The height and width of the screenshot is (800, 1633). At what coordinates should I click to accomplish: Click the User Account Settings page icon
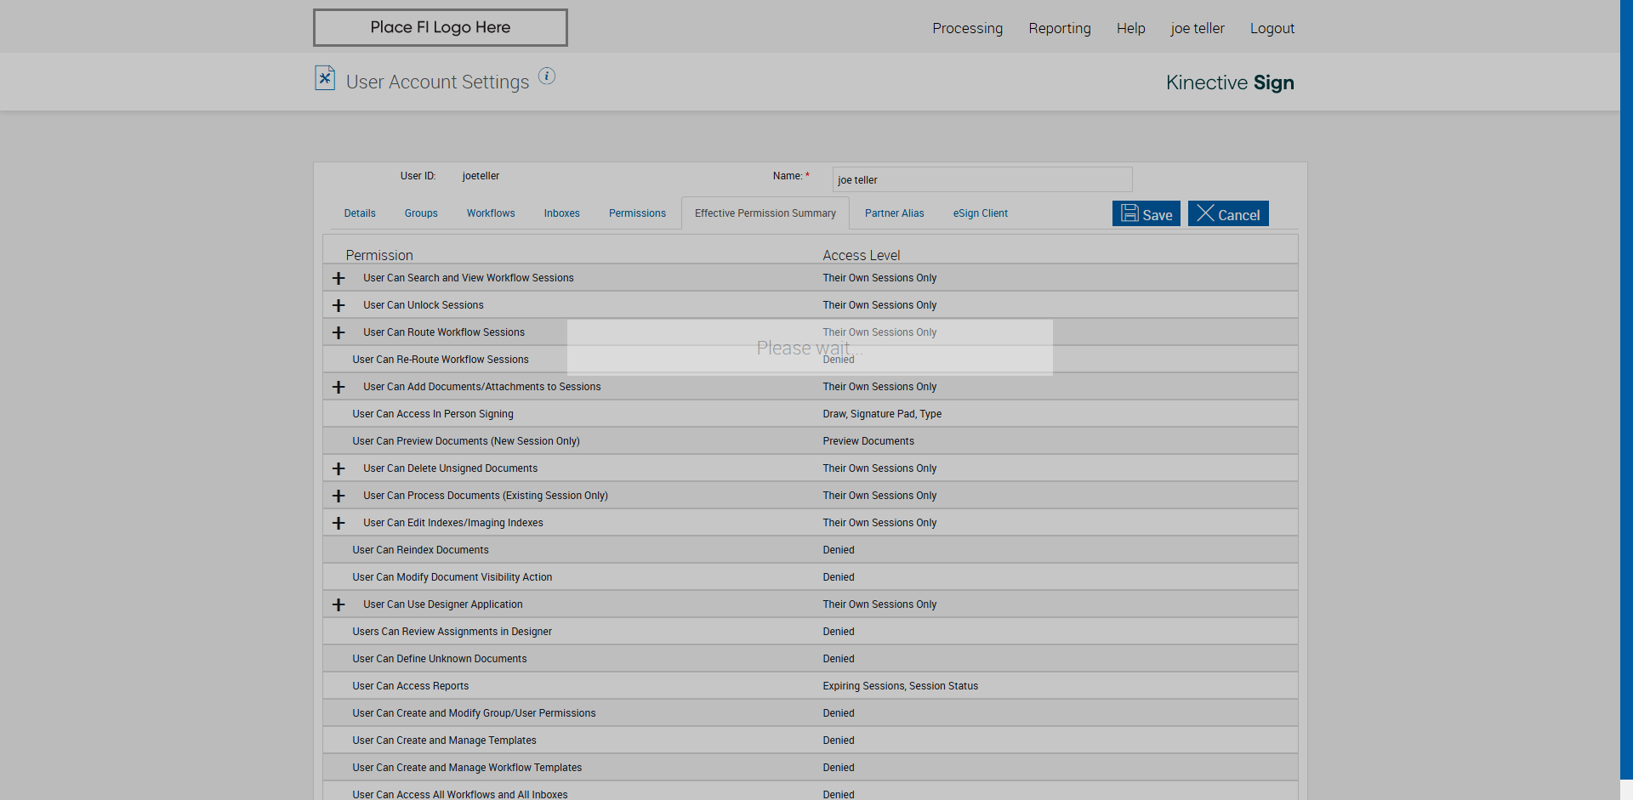click(325, 78)
